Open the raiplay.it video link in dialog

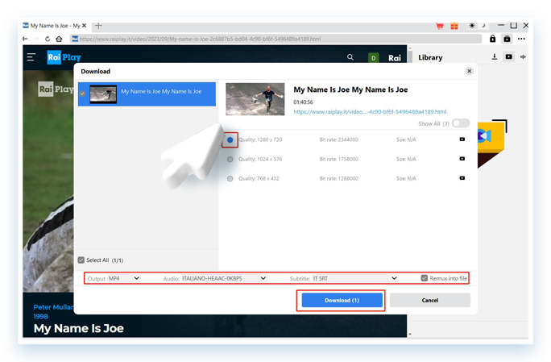[x=370, y=112]
